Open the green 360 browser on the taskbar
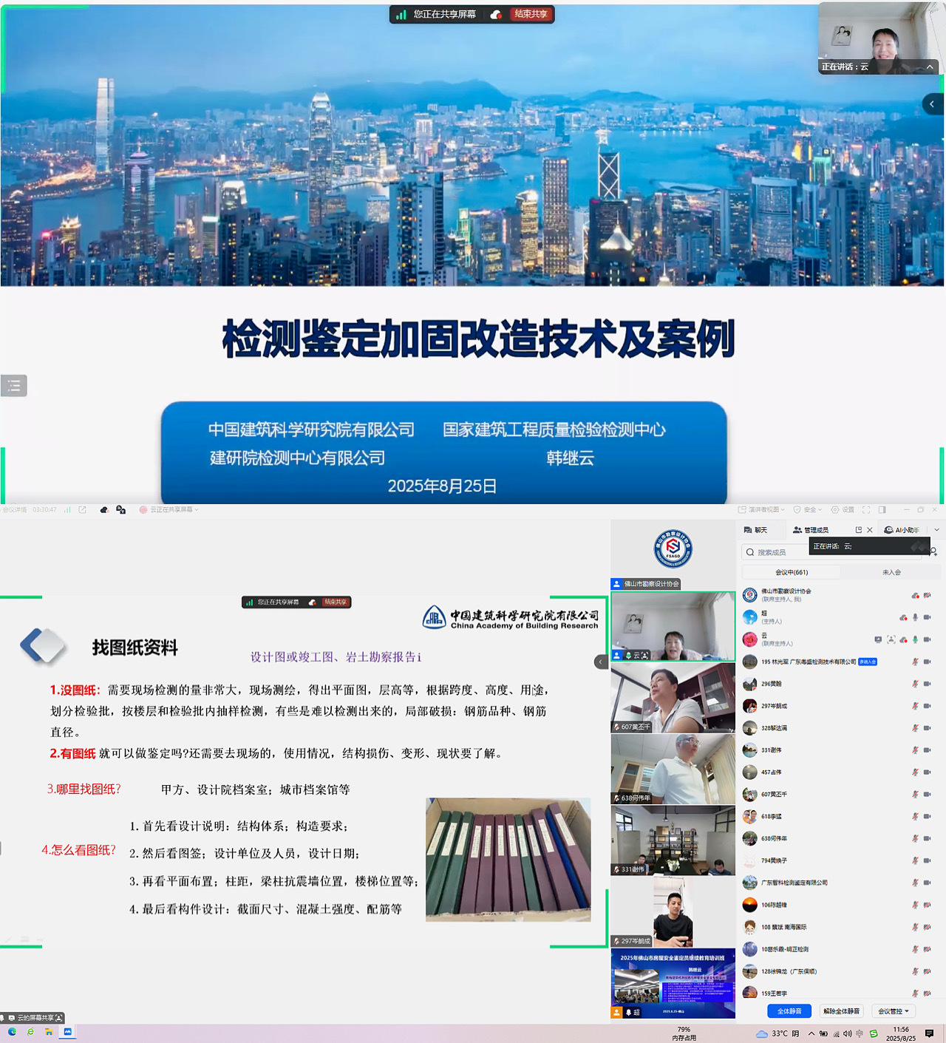 pos(30,1032)
